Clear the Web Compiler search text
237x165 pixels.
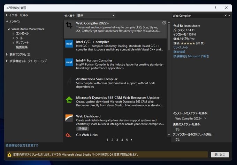[x=225, y=16]
